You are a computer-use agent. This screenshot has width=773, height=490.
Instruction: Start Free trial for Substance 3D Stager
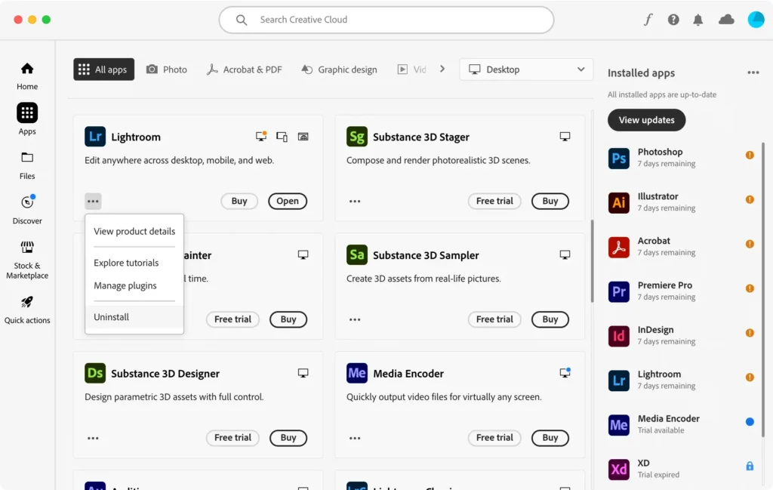pos(494,201)
